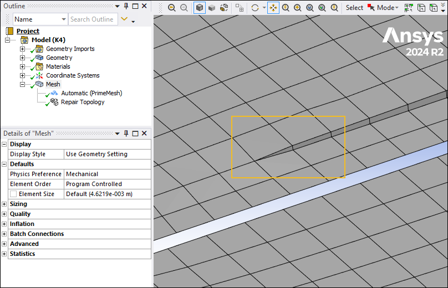Expand the Sizing section
The width and height of the screenshot is (448, 288).
[x=4, y=204]
